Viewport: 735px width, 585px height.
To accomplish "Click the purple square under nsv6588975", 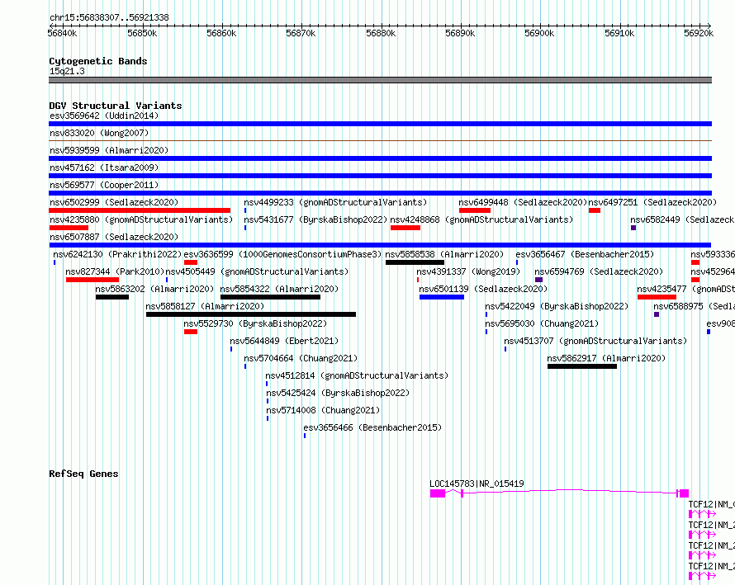I will [657, 314].
